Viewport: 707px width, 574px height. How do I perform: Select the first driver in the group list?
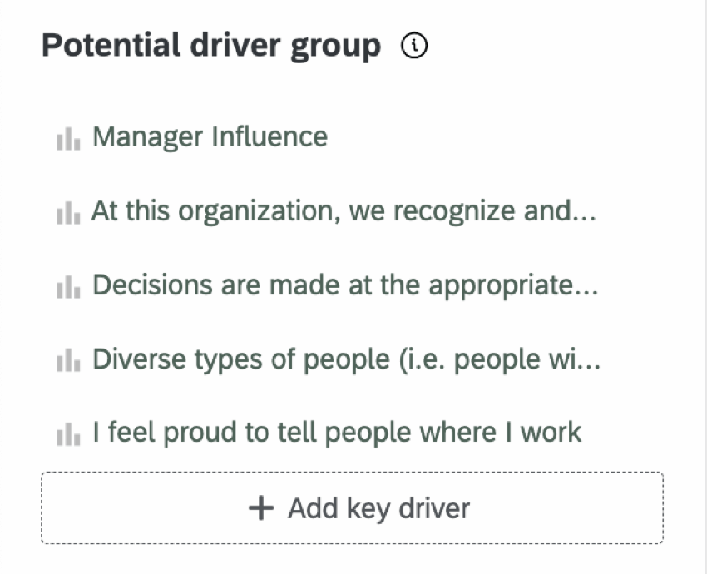(x=210, y=136)
